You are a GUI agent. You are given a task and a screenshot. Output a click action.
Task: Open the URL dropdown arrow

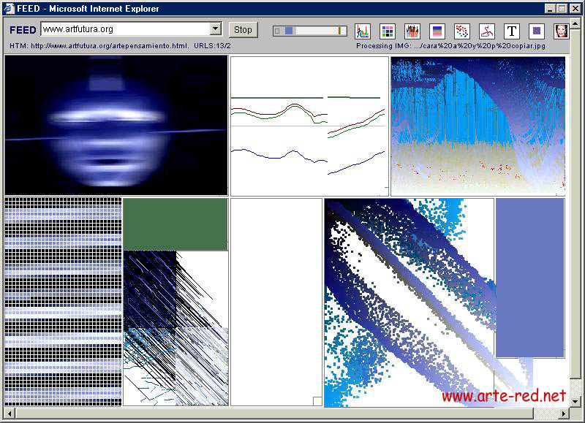pyautogui.click(x=215, y=29)
